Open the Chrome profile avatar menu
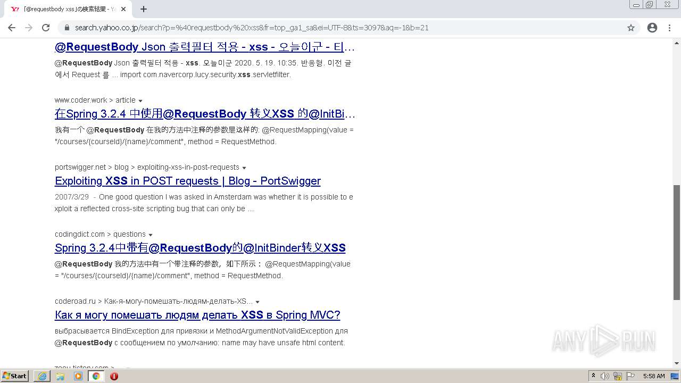This screenshot has width=681, height=383. pos(652,28)
